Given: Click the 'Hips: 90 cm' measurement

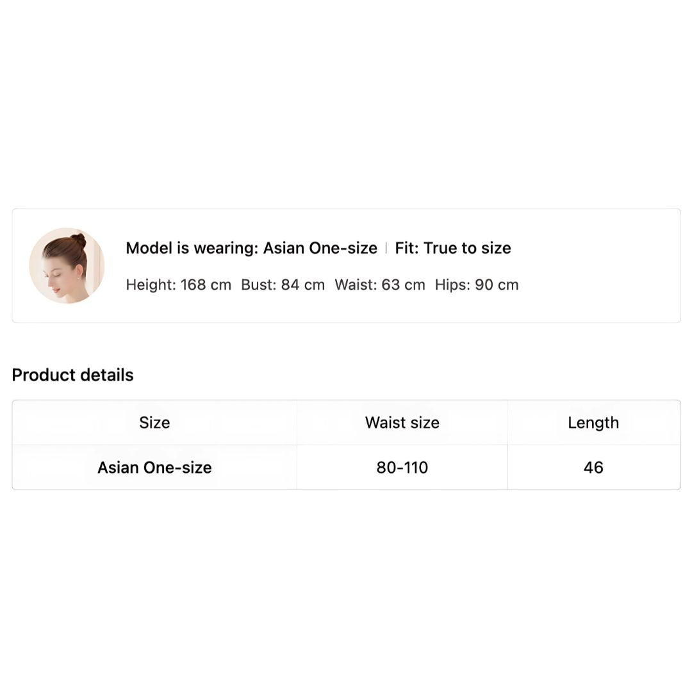Looking at the screenshot, I should [477, 284].
